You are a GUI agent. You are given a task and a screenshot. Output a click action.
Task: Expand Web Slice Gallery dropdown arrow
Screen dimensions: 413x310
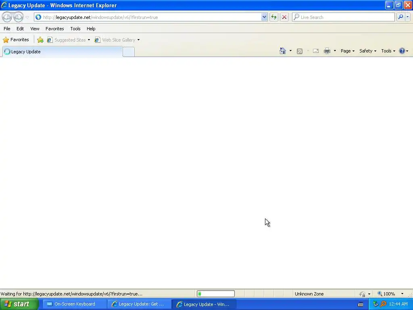coord(139,40)
